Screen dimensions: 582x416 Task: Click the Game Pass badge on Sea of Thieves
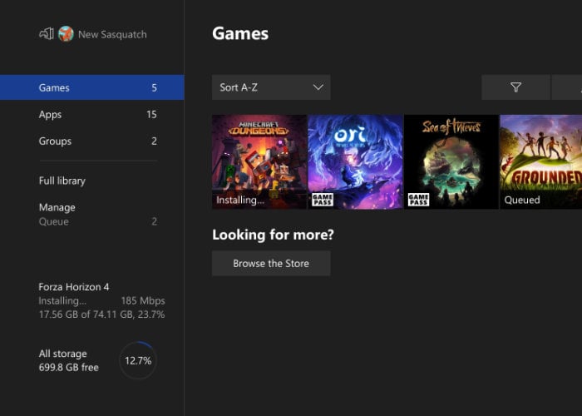click(418, 200)
